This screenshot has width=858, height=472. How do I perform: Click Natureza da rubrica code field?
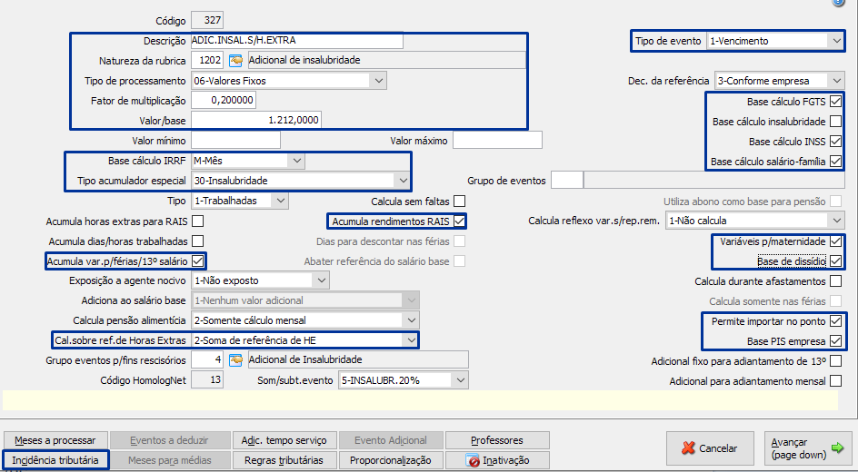[x=207, y=60]
